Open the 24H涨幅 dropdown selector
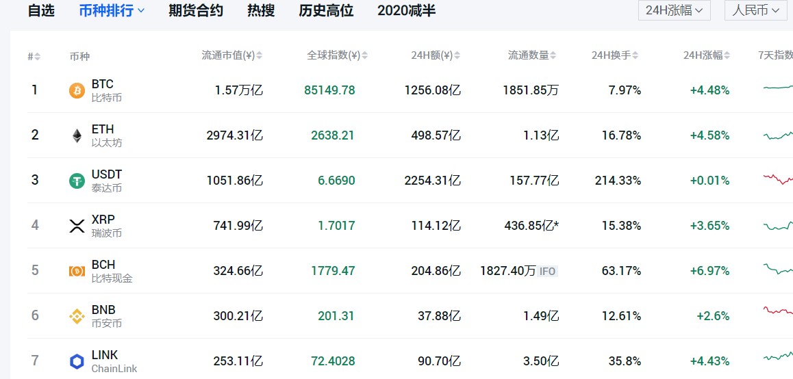The image size is (793, 379). click(x=674, y=10)
